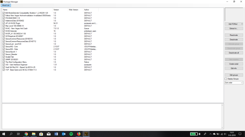Click the empty mod description text pane
The width and height of the screenshot is (245, 137).
point(111,116)
